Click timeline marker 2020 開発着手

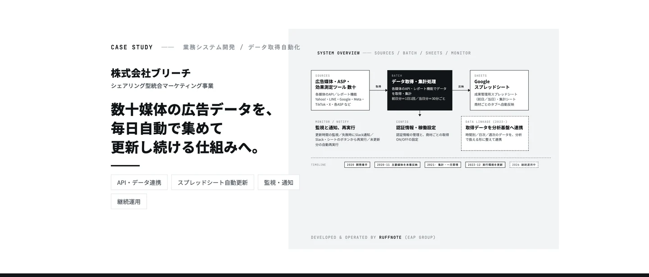tap(357, 165)
